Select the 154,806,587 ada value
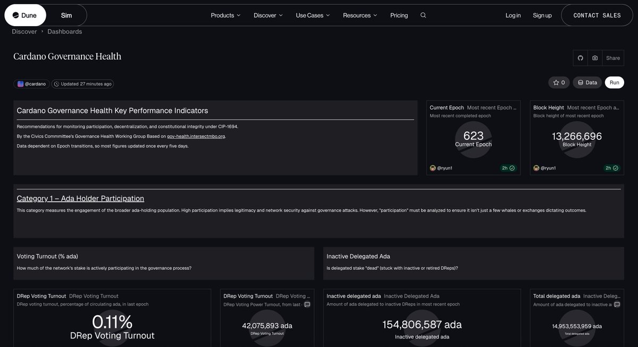 [422, 325]
